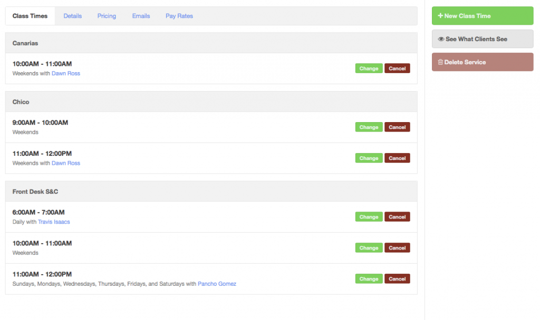Change the Pancho Gomez 11:00AM class
540x320 pixels.
point(369,279)
